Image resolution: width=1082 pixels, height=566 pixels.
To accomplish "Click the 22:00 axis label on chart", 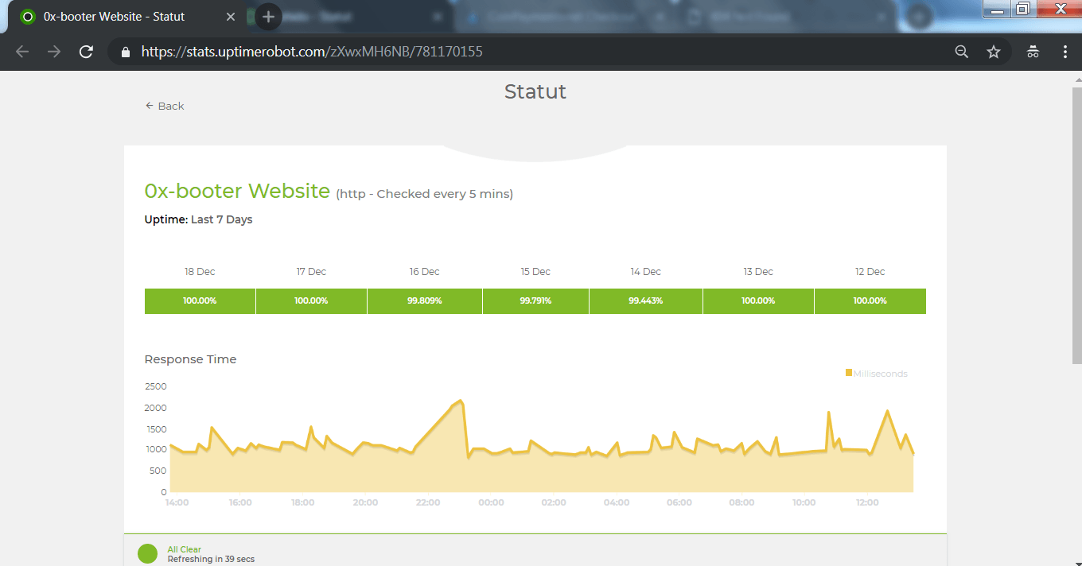I will [x=428, y=502].
